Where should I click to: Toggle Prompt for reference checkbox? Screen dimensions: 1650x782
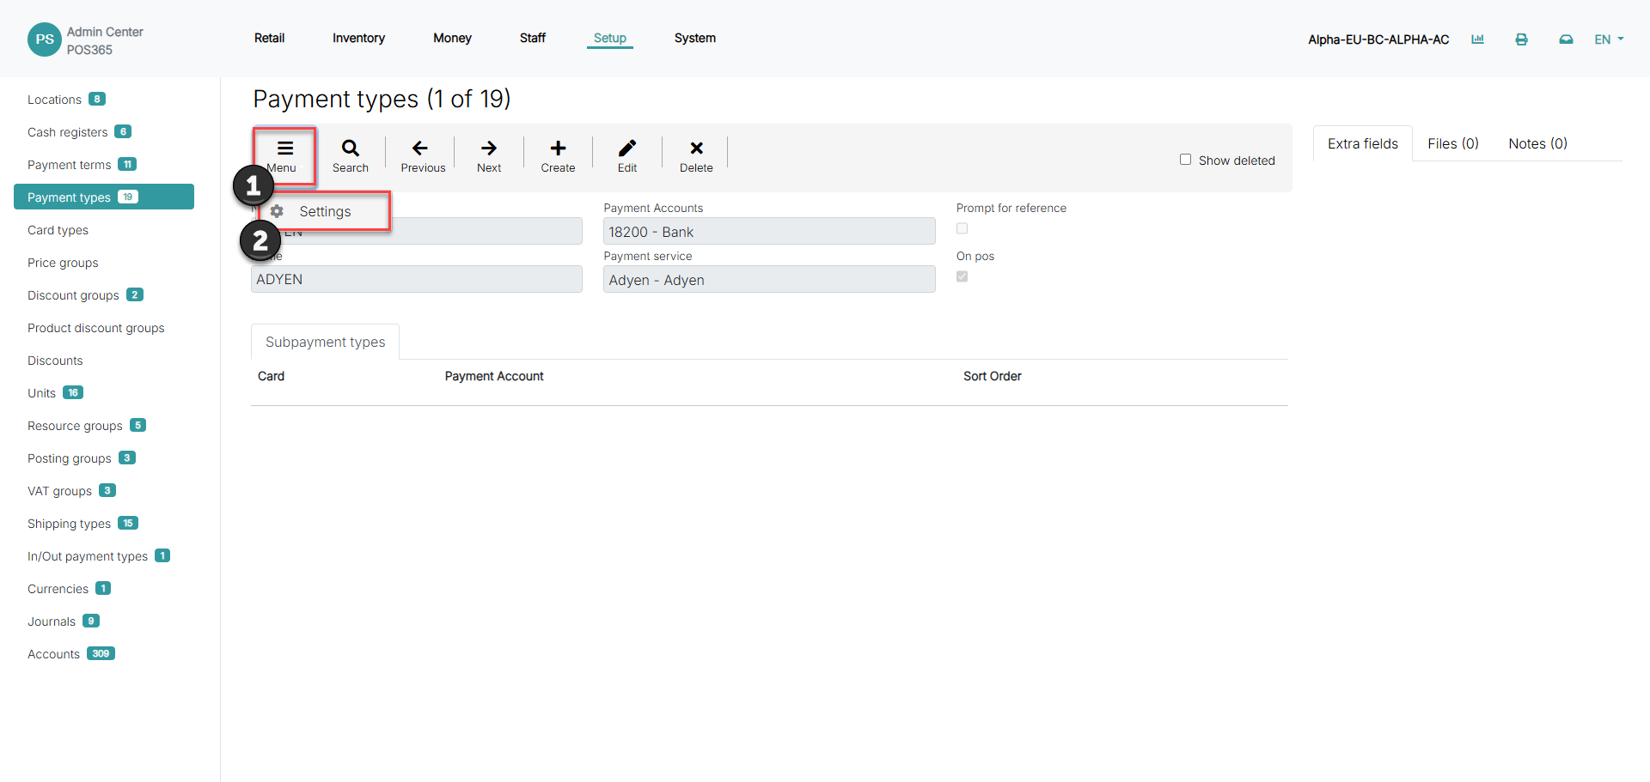click(x=962, y=228)
